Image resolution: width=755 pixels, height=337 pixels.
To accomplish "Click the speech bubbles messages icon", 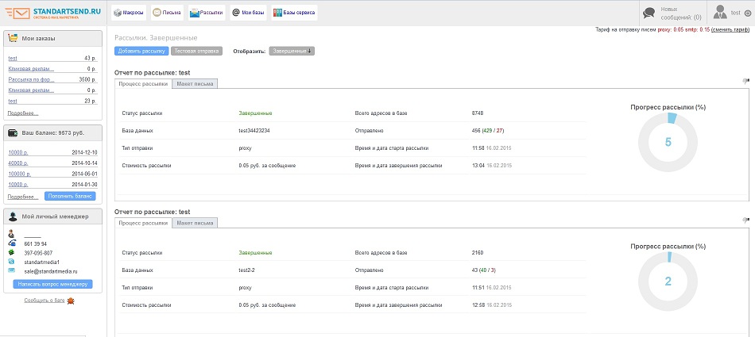I will click(649, 13).
